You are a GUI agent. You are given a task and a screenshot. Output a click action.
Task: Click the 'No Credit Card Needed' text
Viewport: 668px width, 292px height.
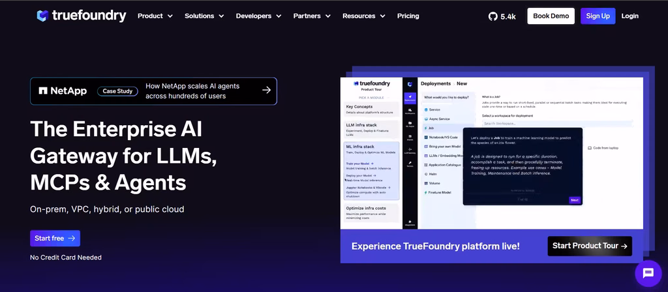click(66, 257)
